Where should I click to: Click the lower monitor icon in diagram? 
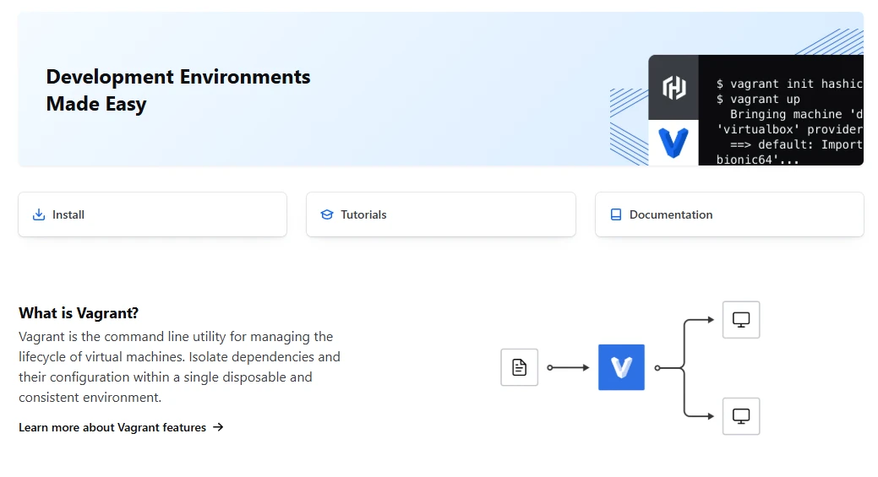coord(741,416)
